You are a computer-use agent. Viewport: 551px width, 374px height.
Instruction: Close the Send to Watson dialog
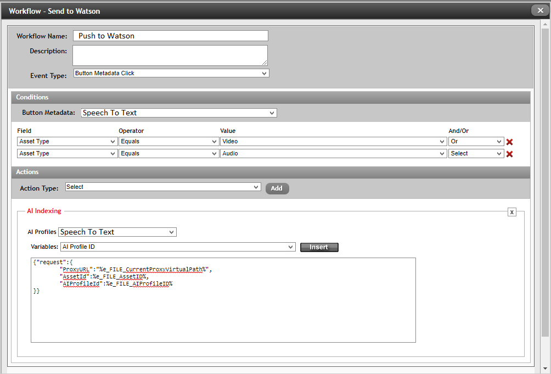click(x=540, y=10)
